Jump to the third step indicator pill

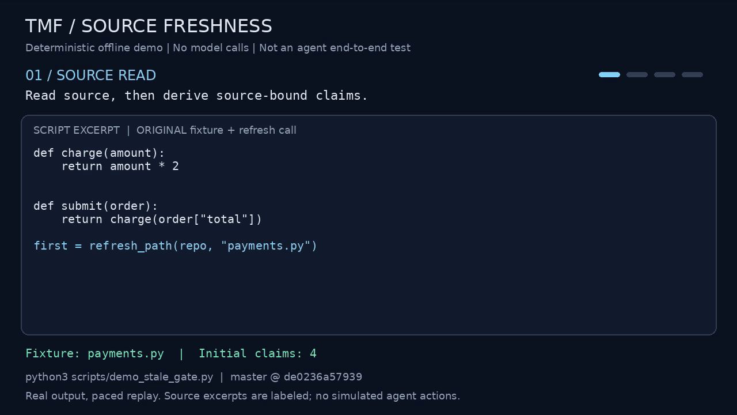pos(664,74)
